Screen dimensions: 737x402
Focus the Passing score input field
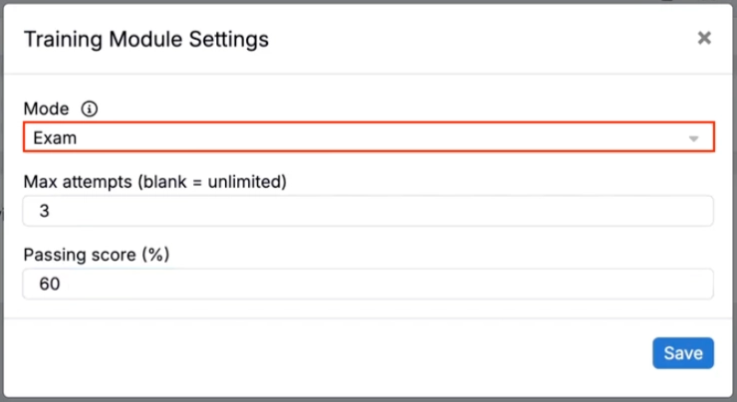click(x=368, y=284)
